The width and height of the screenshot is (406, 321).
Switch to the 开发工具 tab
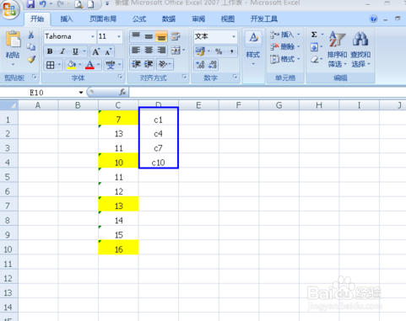[264, 19]
